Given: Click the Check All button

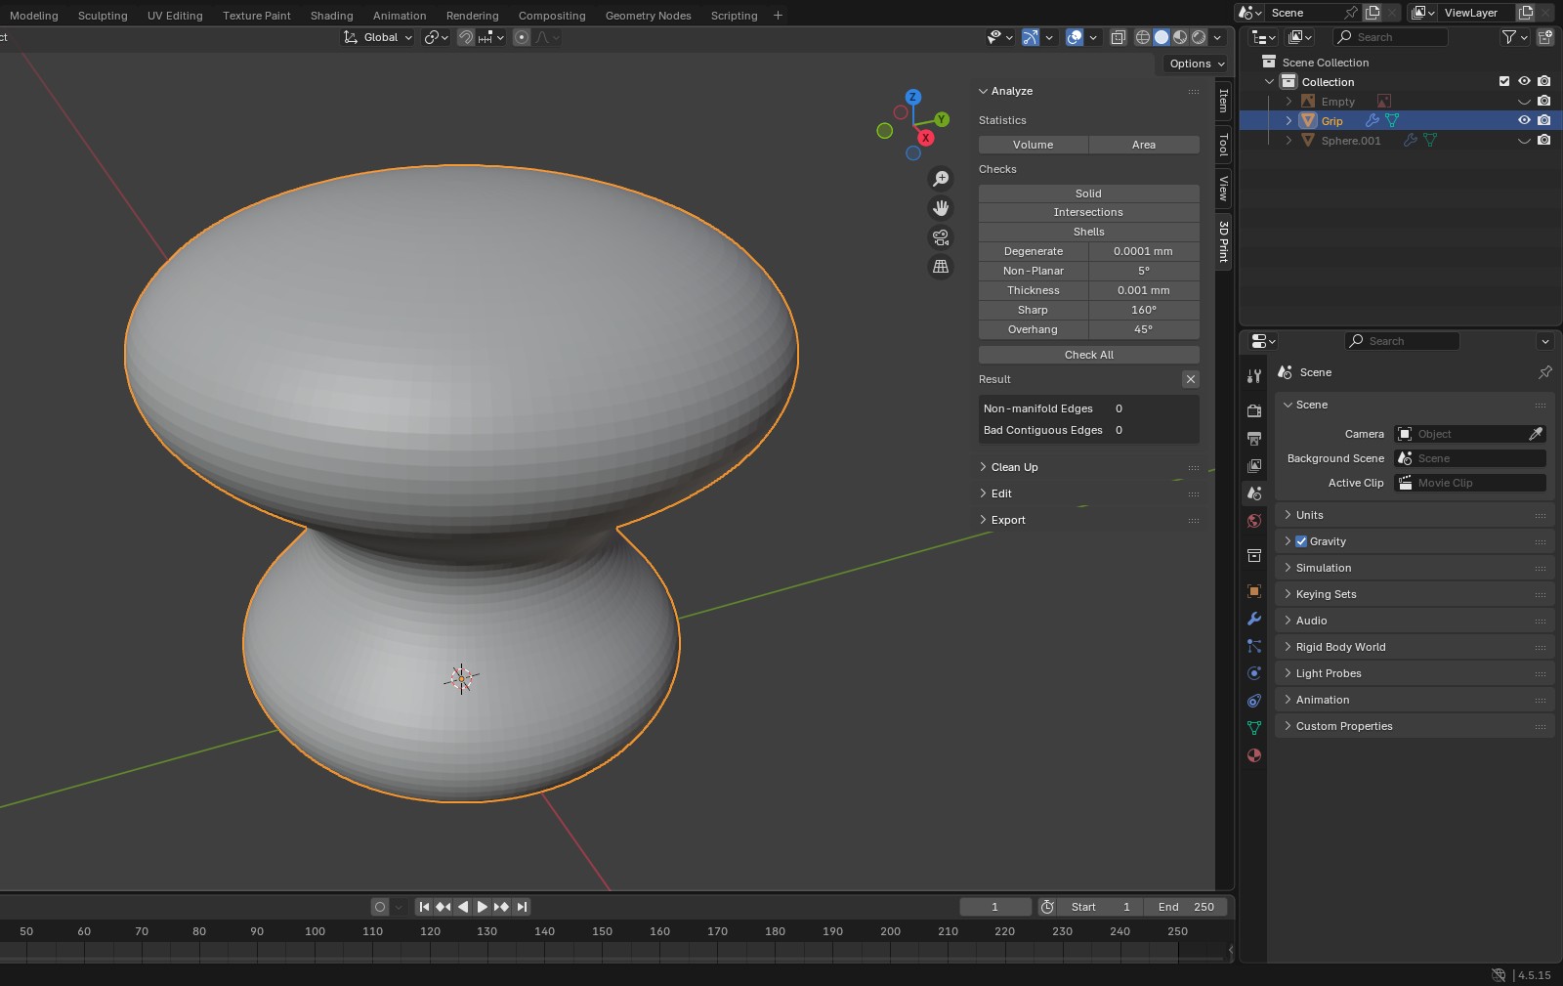Looking at the screenshot, I should coord(1089,355).
